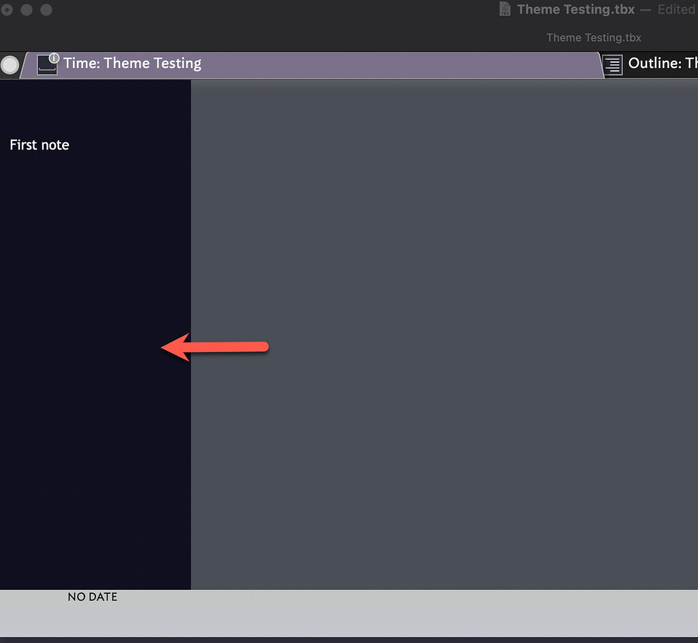Click the document proxy icon in the title bar
This screenshot has height=643, width=698.
[504, 9]
